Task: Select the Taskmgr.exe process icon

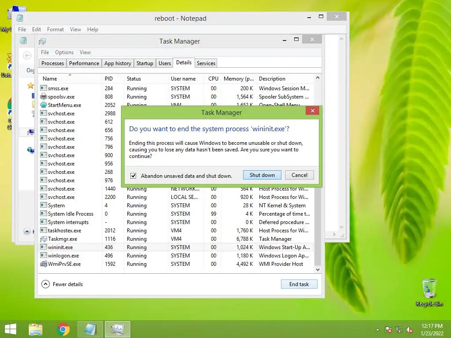Action: click(44, 239)
